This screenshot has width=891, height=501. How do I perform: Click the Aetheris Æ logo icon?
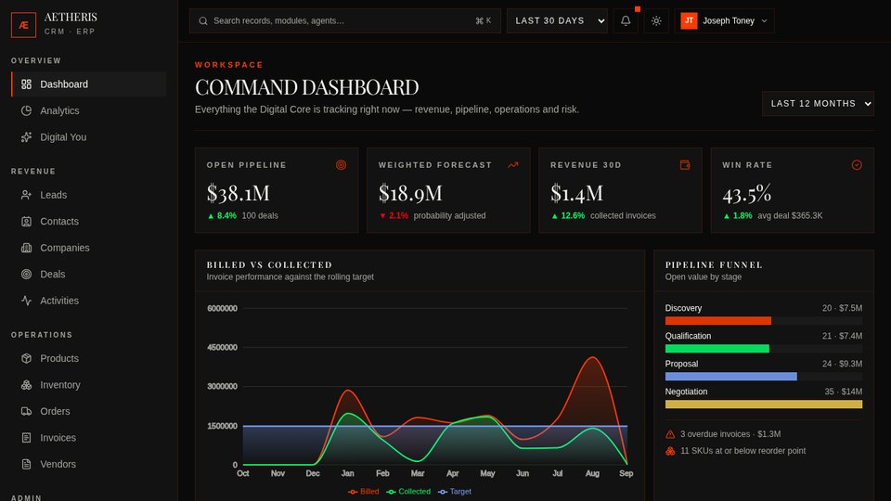(x=23, y=25)
